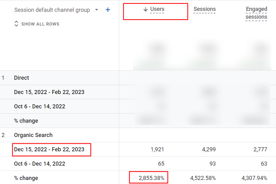Select the Session default channel group dimension label
The height and width of the screenshot is (184, 276).
pyautogui.click(x=52, y=10)
